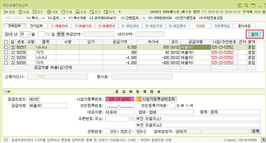Check the row checkbox for entry 50258

pyautogui.click(x=6, y=52)
